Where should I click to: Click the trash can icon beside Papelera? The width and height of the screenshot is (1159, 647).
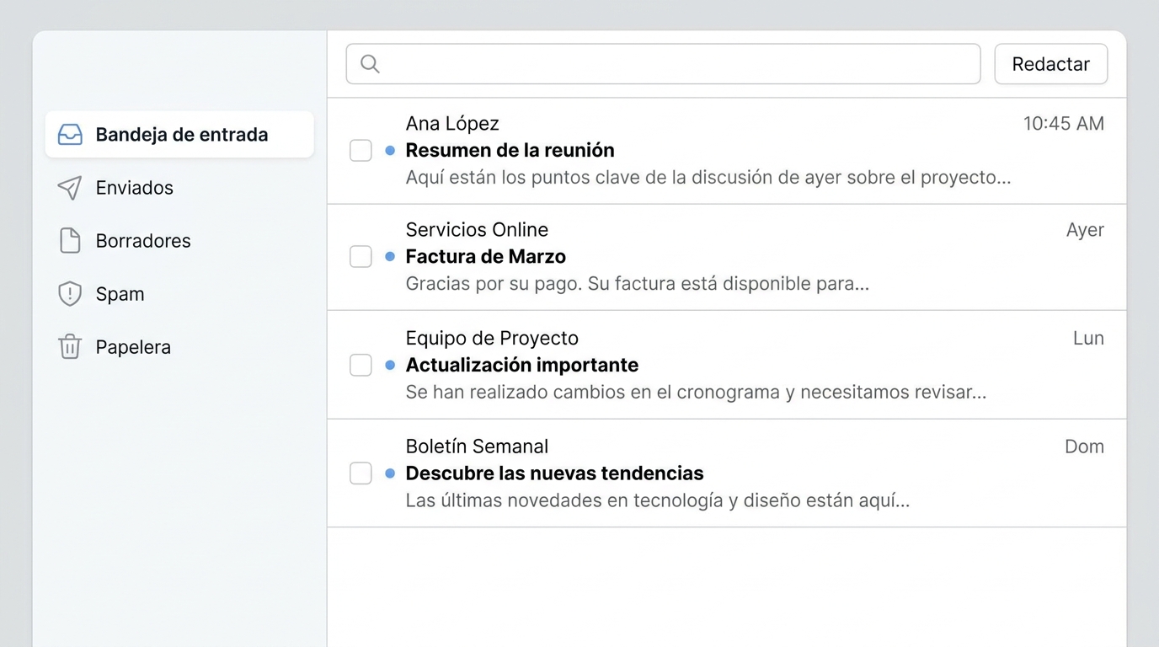tap(70, 347)
